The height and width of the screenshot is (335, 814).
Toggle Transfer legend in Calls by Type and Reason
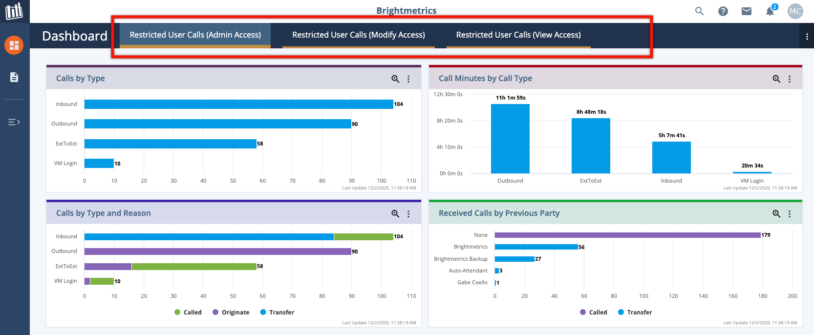[x=277, y=313]
